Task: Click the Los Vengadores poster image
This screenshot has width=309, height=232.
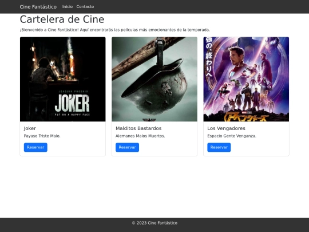Action: pyautogui.click(x=246, y=79)
